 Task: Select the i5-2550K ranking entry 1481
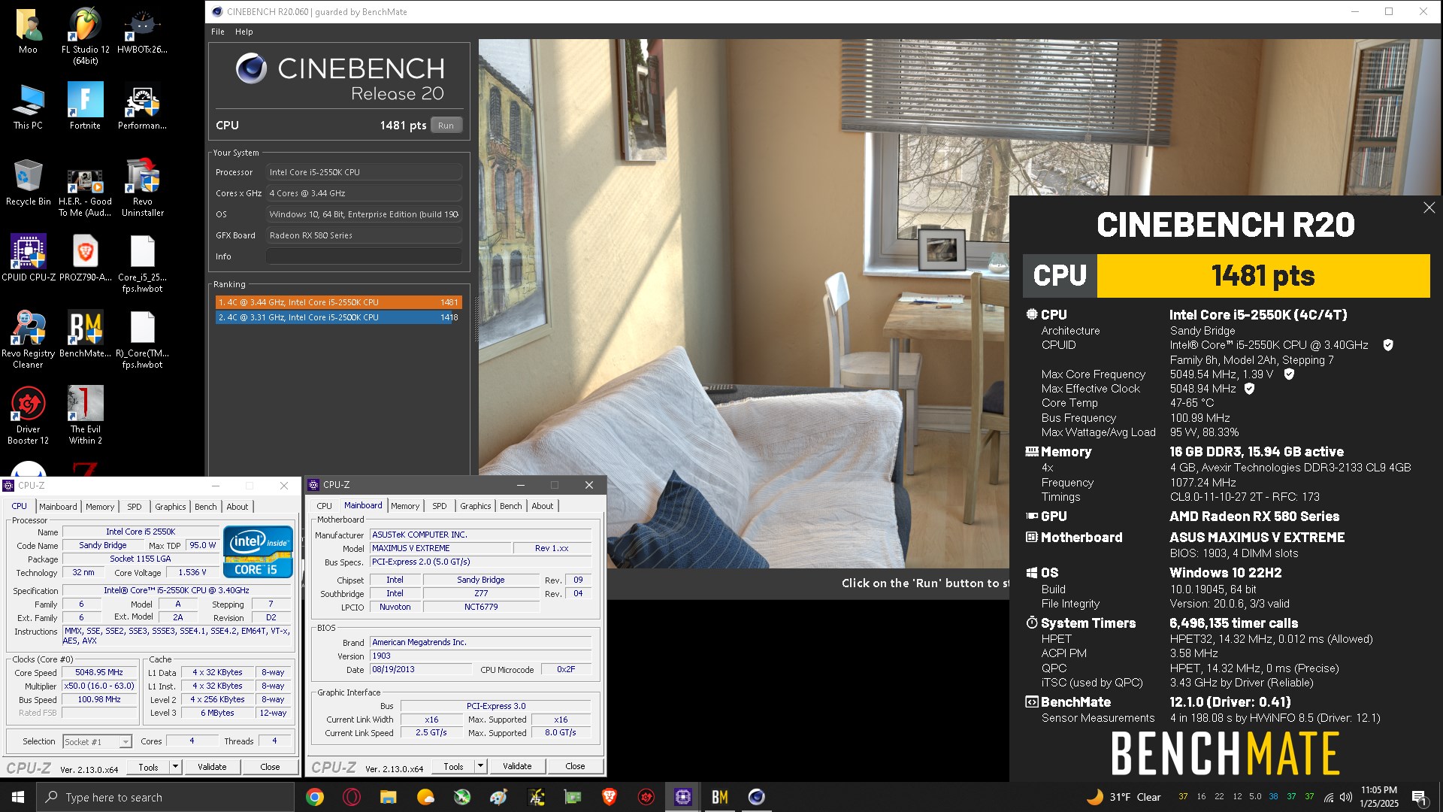(x=338, y=302)
